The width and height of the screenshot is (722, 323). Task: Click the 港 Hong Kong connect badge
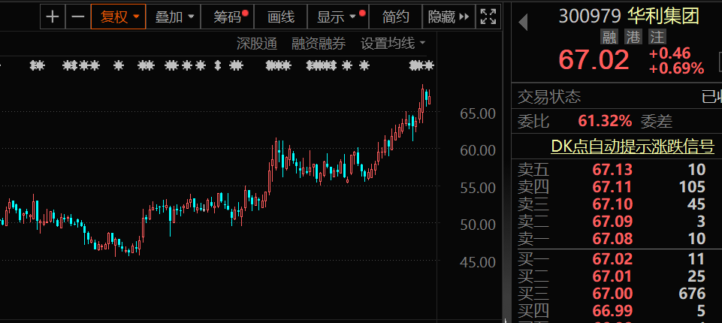tap(633, 37)
